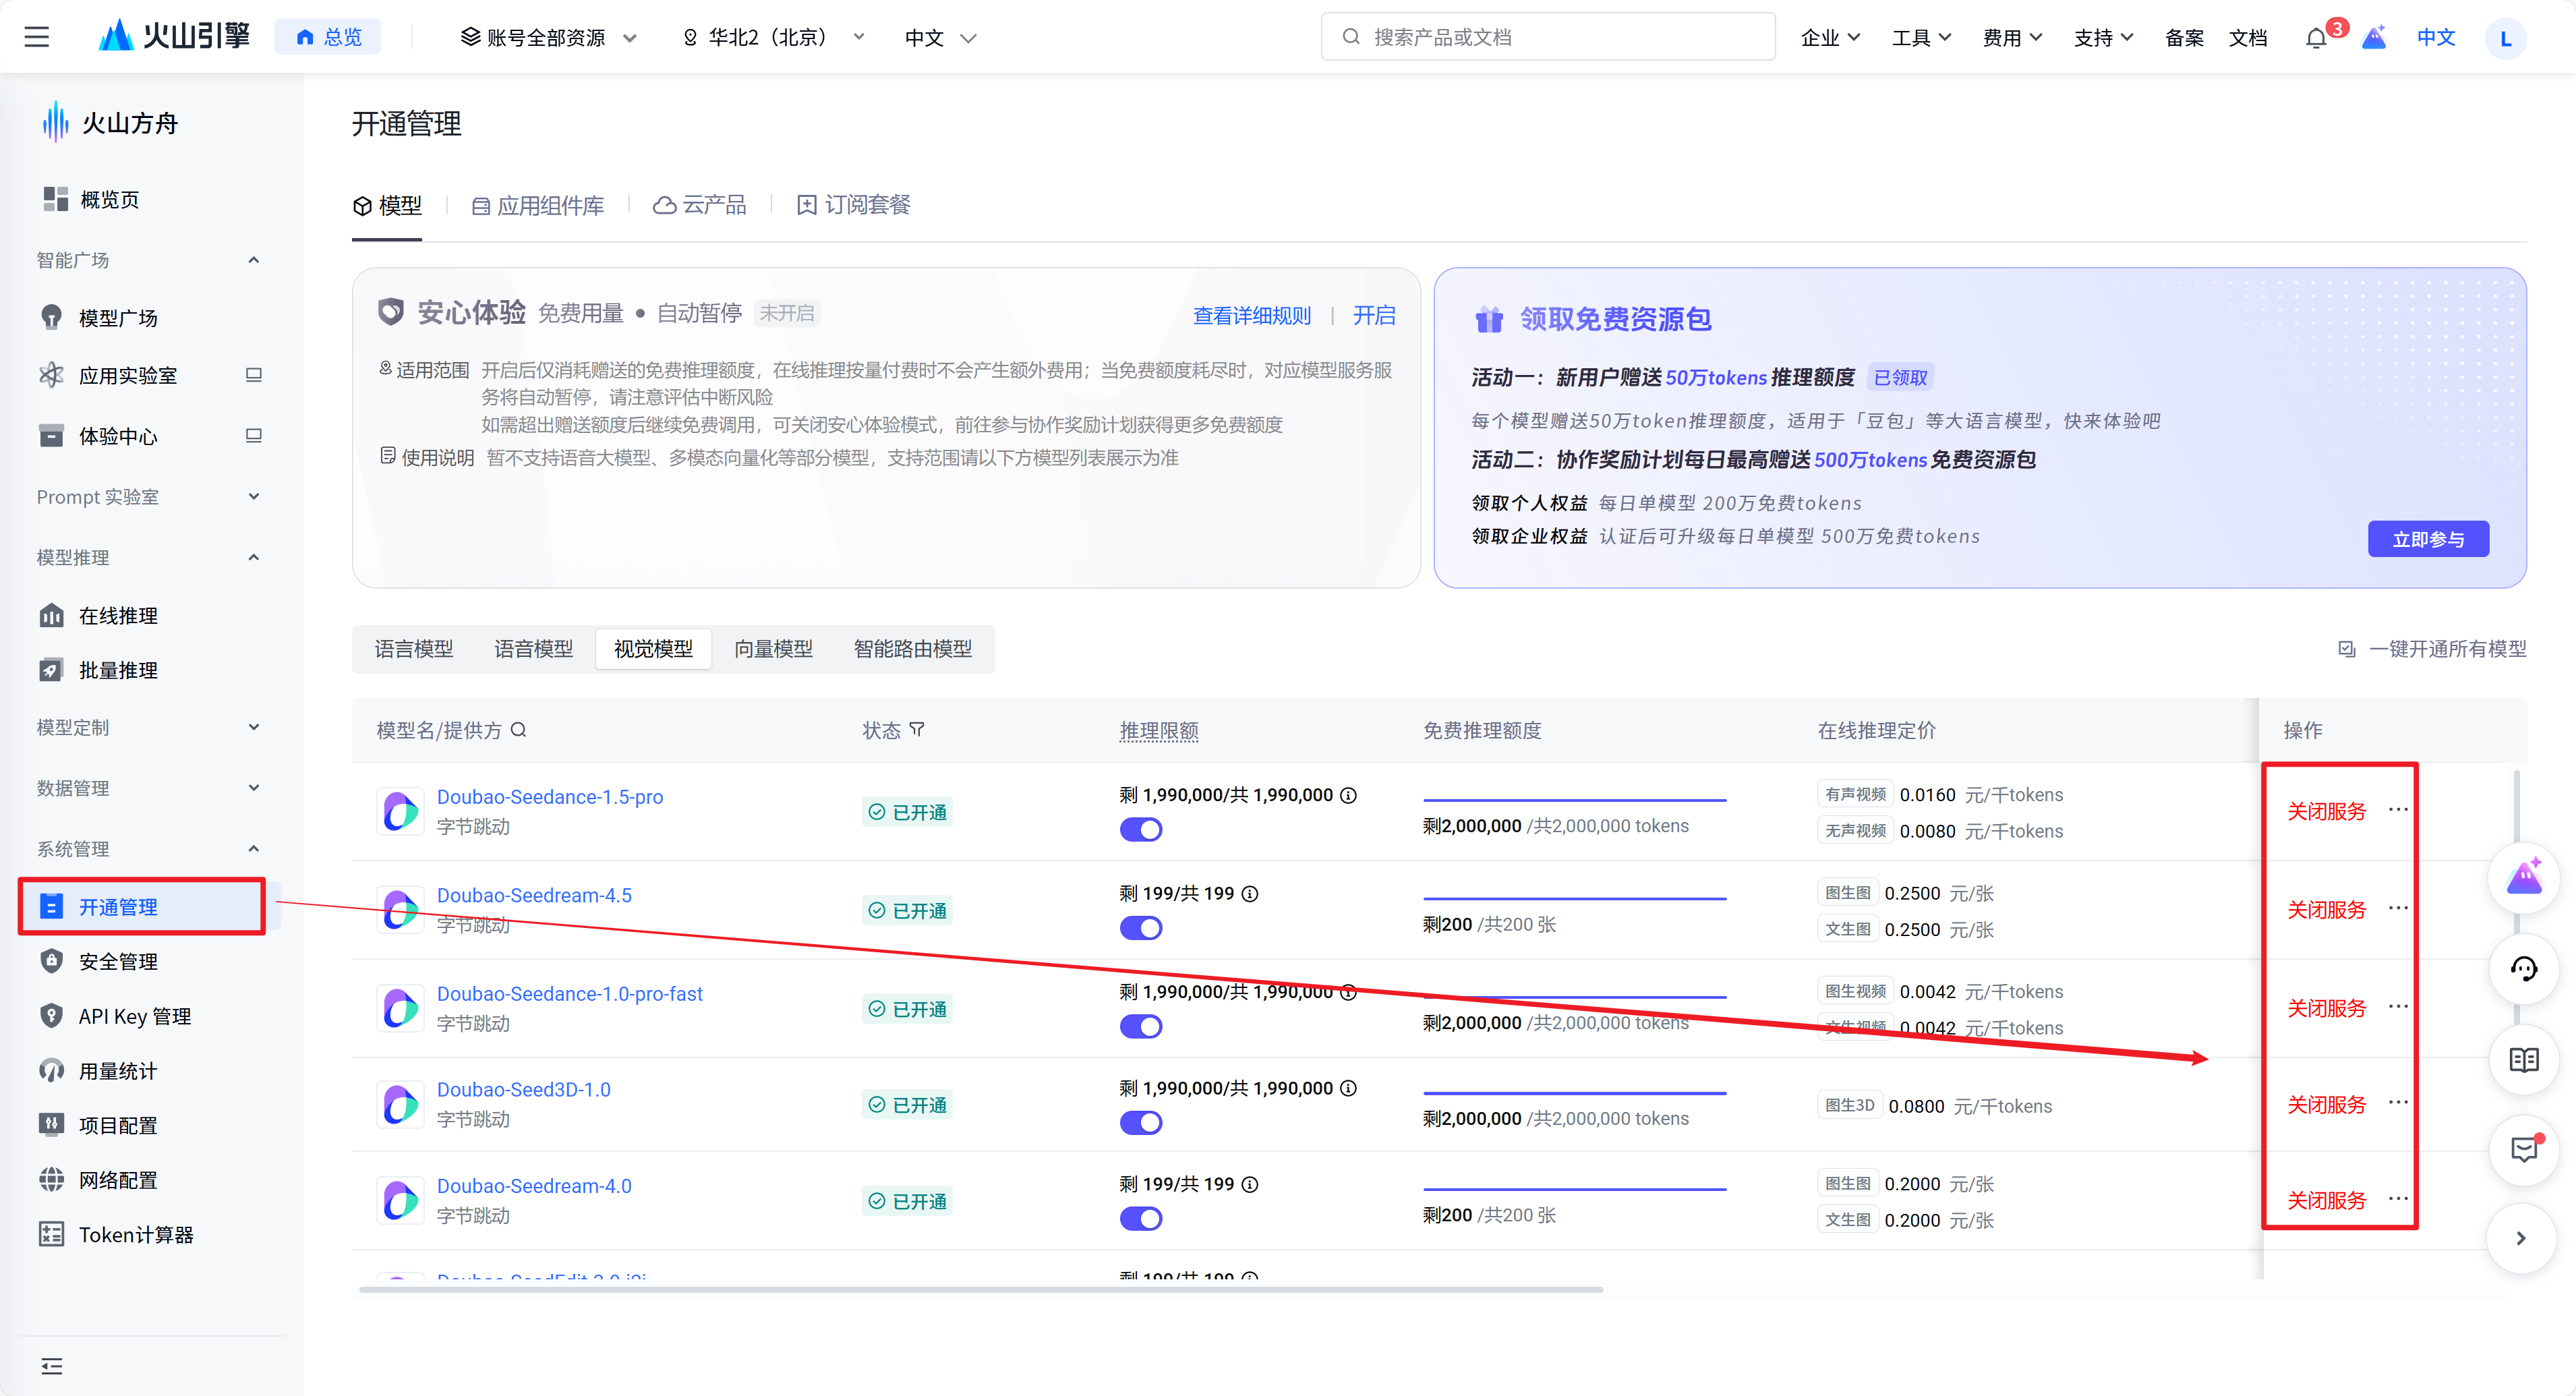Click the collapse sidebar icon
Viewport: 2576px width, 1396px height.
click(x=52, y=1366)
